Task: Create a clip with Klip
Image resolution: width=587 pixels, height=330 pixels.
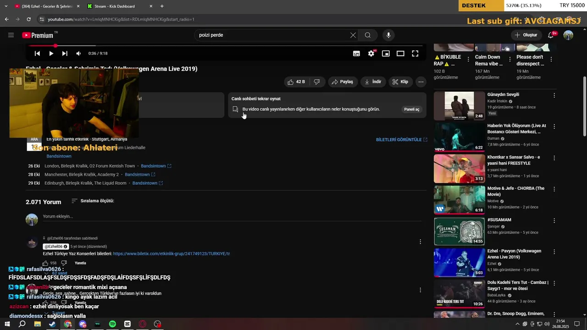Action: [400, 82]
